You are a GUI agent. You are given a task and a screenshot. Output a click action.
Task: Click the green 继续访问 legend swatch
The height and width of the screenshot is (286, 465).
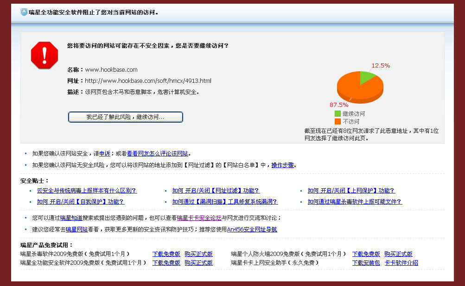click(x=338, y=114)
